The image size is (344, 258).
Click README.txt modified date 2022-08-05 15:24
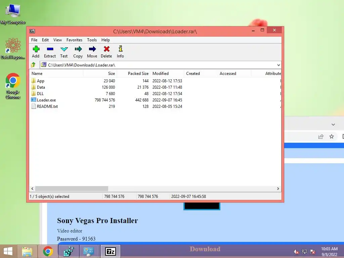click(x=167, y=106)
